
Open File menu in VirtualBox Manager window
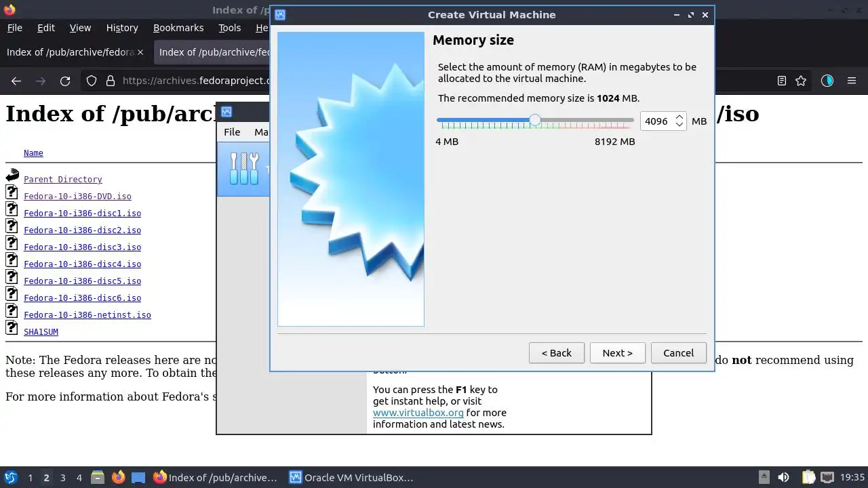(x=232, y=131)
